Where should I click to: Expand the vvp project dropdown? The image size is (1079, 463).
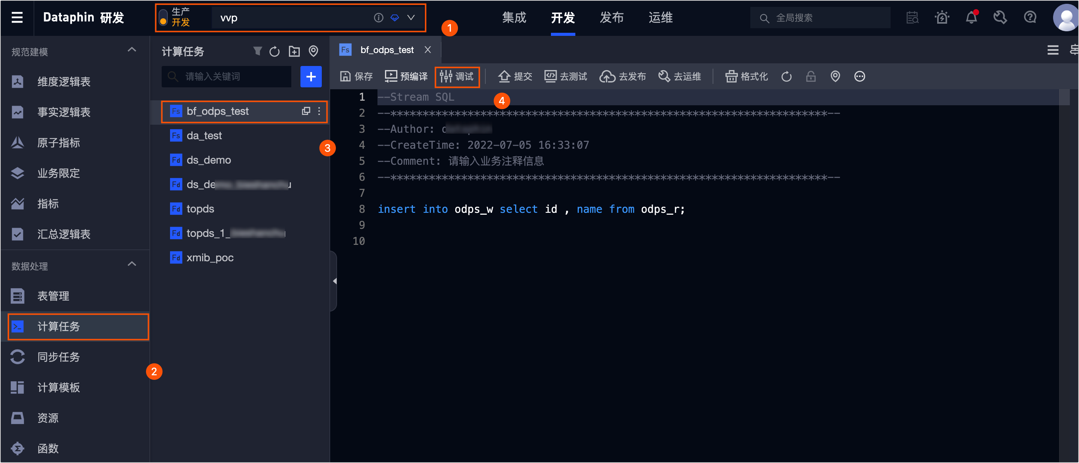411,18
